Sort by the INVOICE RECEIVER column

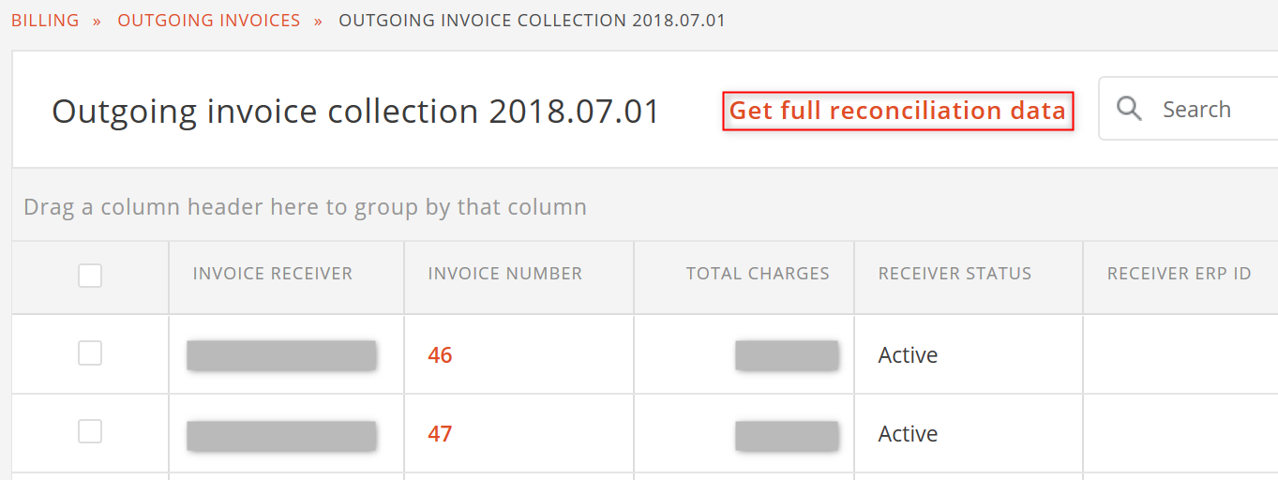click(273, 274)
